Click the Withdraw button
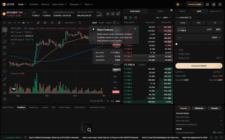Viewport: 225px width, 140px height. pyautogui.click(x=199, y=108)
